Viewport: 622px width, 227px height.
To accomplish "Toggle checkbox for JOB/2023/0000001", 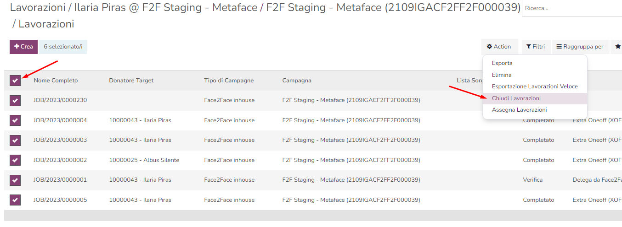I will [15, 180].
